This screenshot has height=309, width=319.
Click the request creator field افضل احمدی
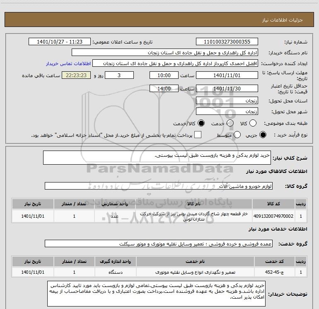[175, 63]
